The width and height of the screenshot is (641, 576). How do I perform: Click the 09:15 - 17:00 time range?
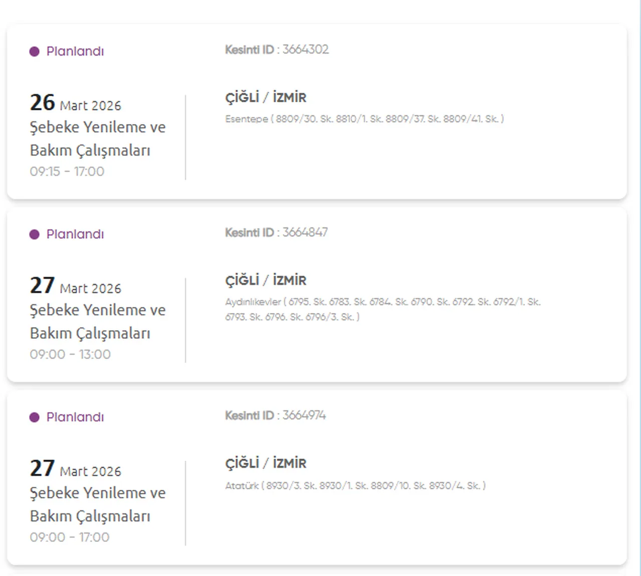67,171
